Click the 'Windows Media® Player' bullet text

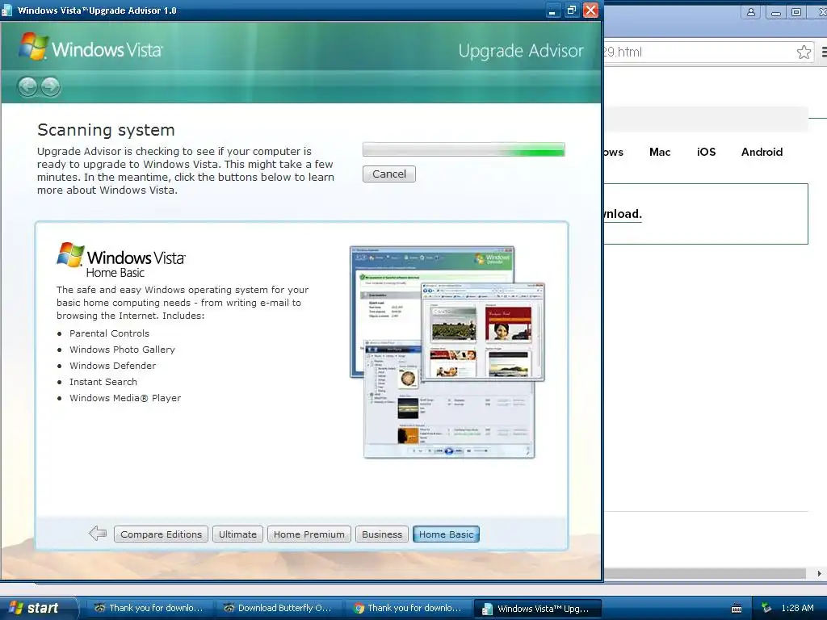tap(125, 398)
